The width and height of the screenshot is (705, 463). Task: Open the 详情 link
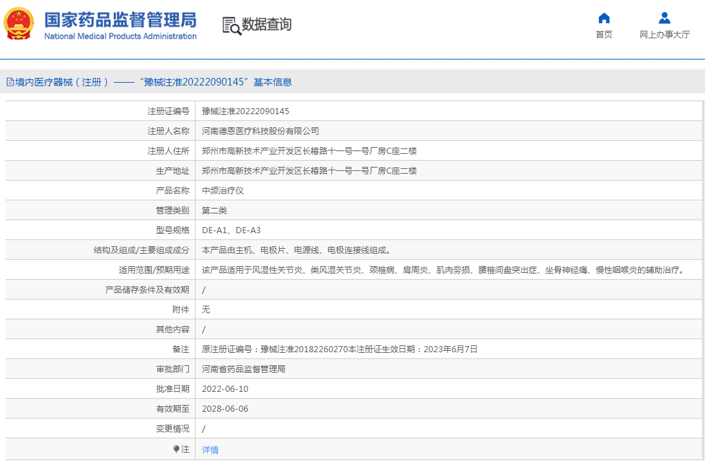pyautogui.click(x=210, y=449)
